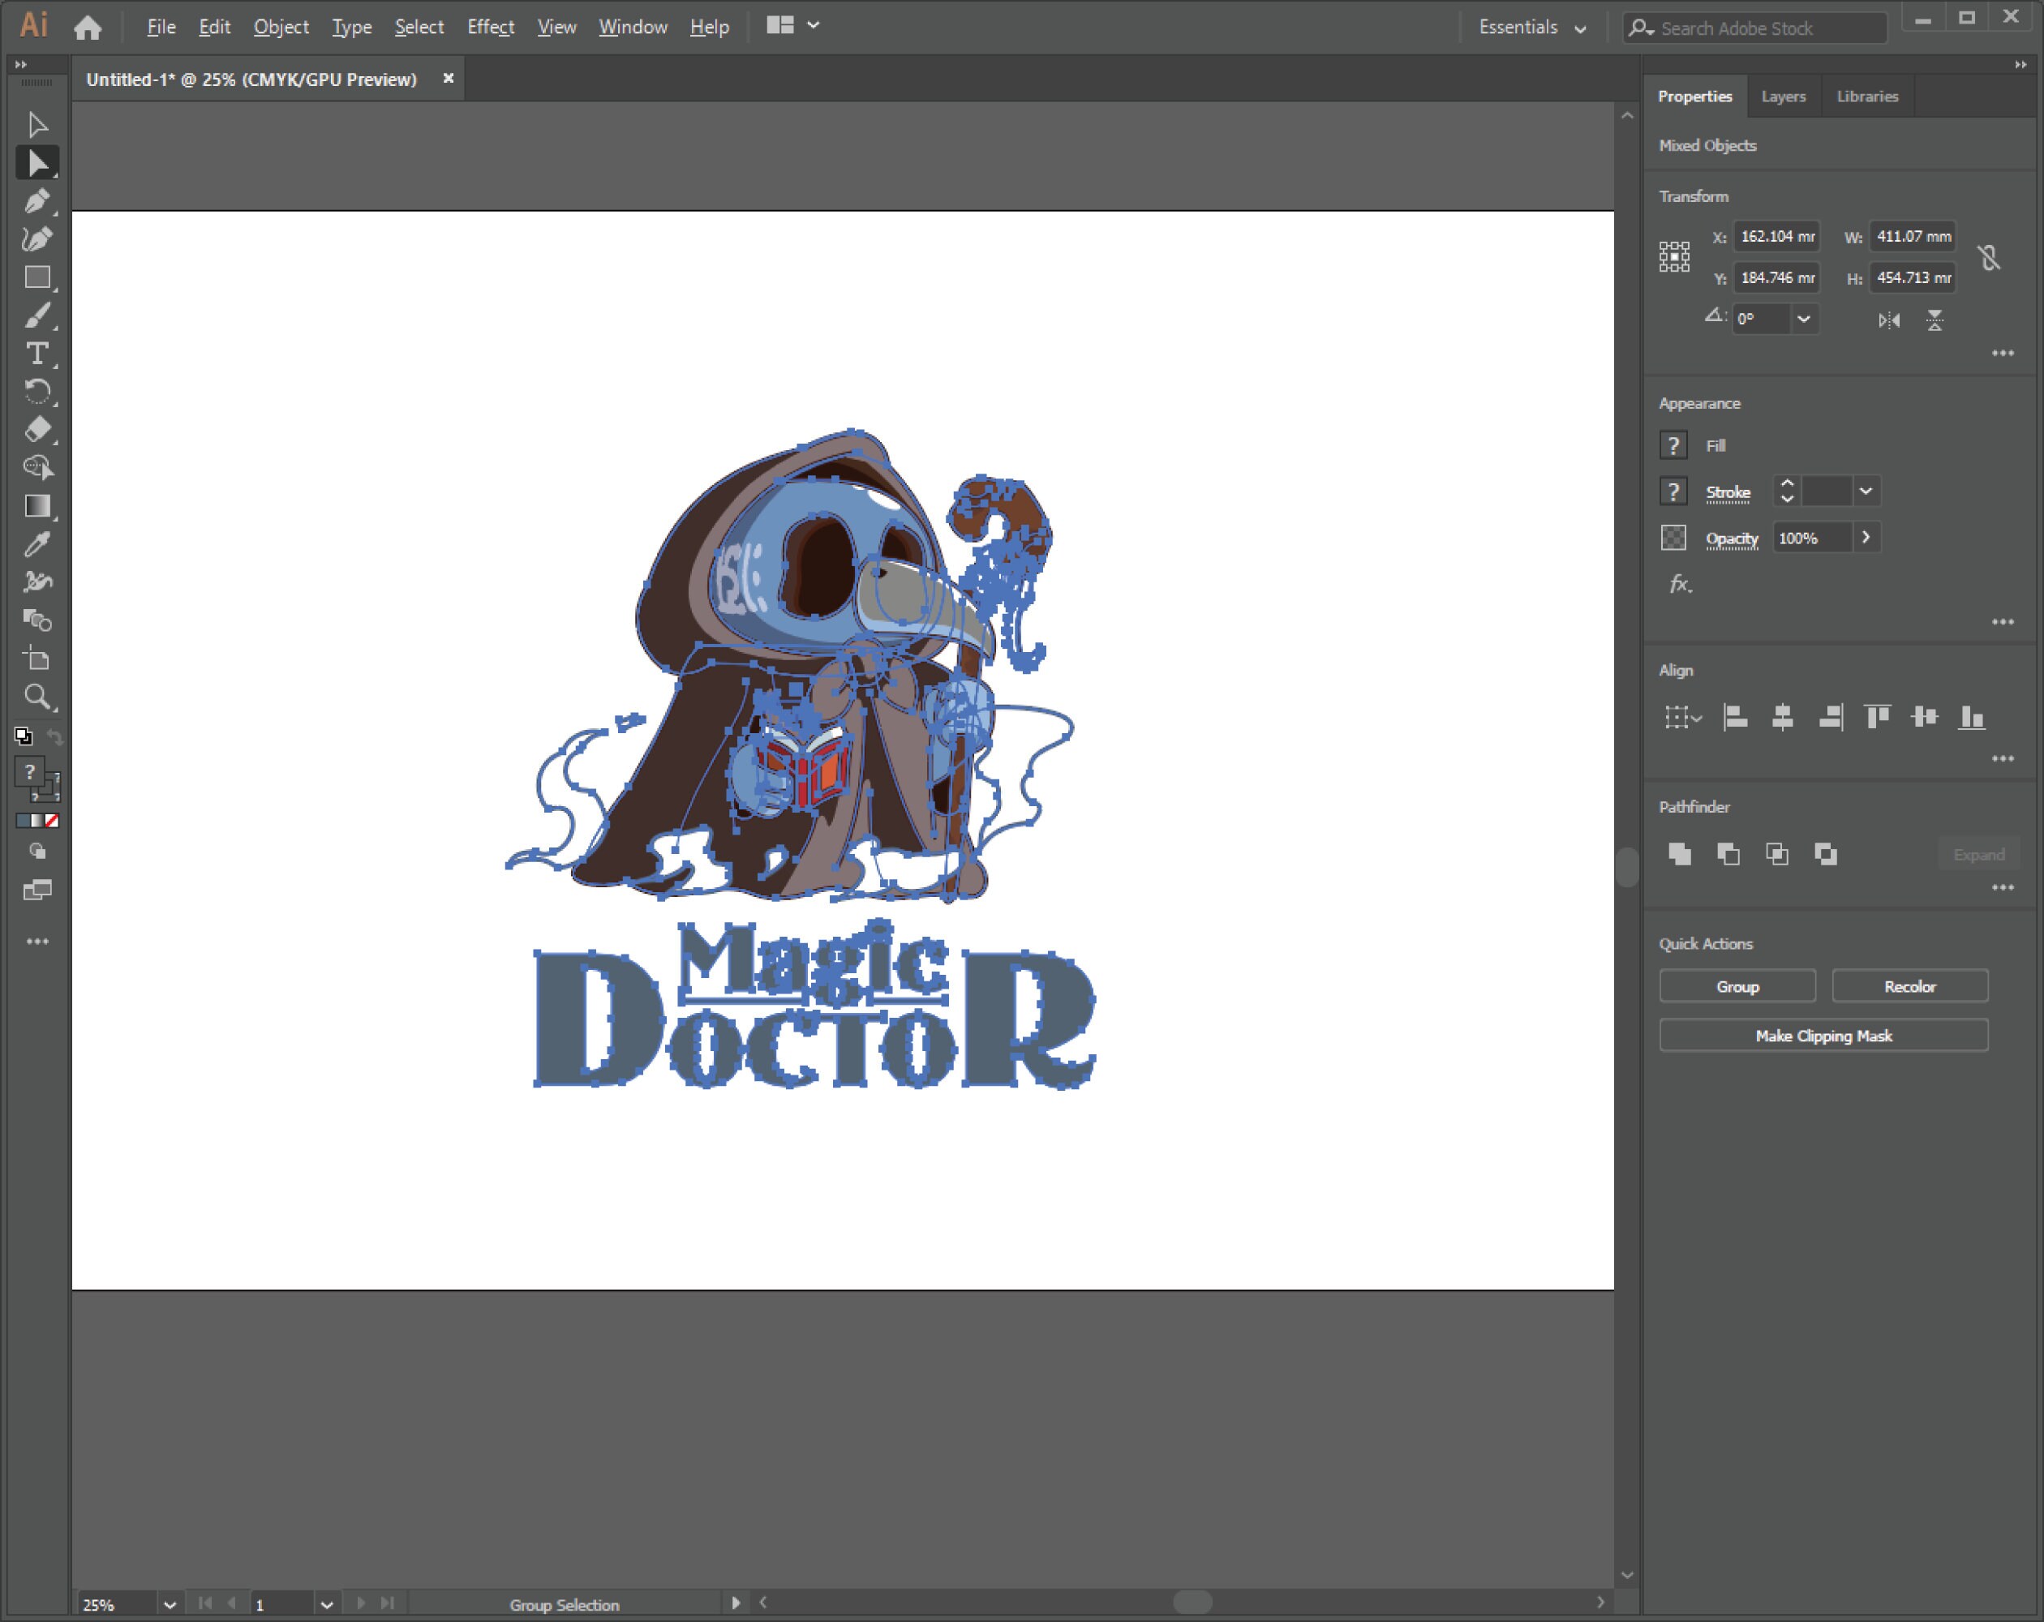The image size is (2044, 1622).
Task: Select the Pen tool
Action: pos(38,201)
